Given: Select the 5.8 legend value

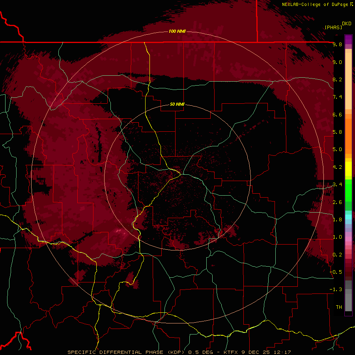Looking at the screenshot, I should point(337,132).
